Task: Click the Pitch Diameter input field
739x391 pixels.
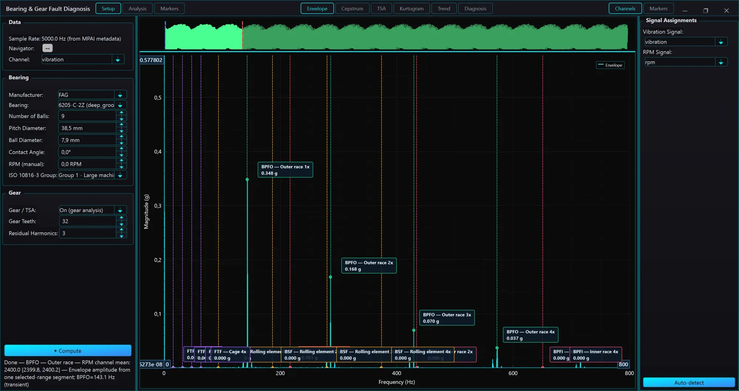Action: coord(87,128)
